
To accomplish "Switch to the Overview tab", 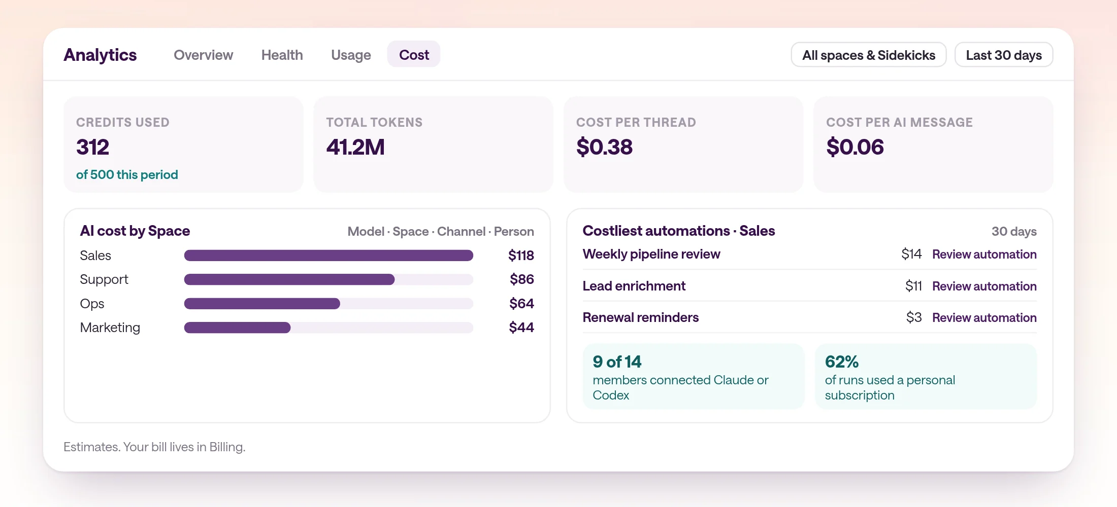I will coord(203,55).
